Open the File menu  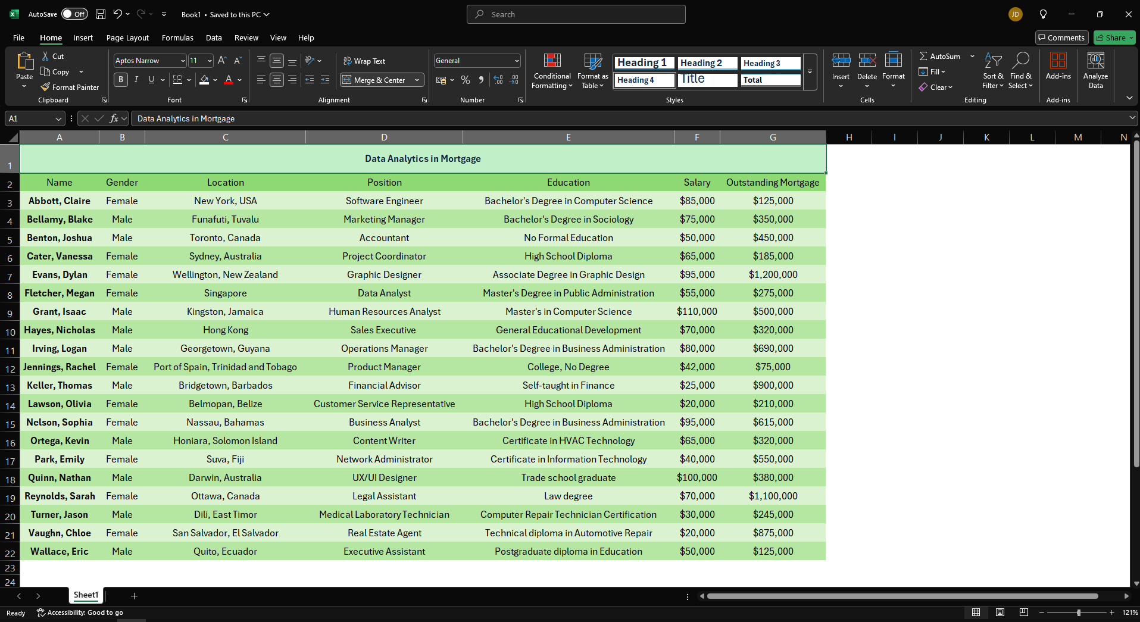(x=18, y=37)
